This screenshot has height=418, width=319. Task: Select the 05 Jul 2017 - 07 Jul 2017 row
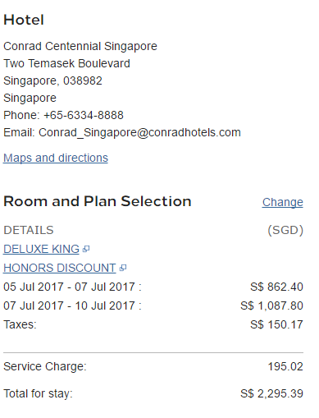(x=153, y=287)
